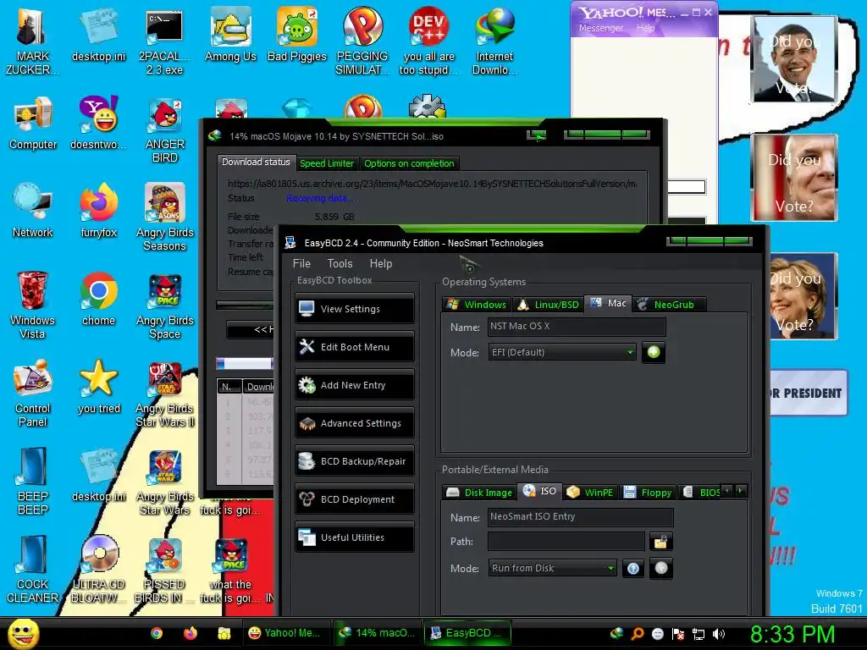
Task: Open View Settings in EasyBCD Toolbox
Action: coord(355,308)
